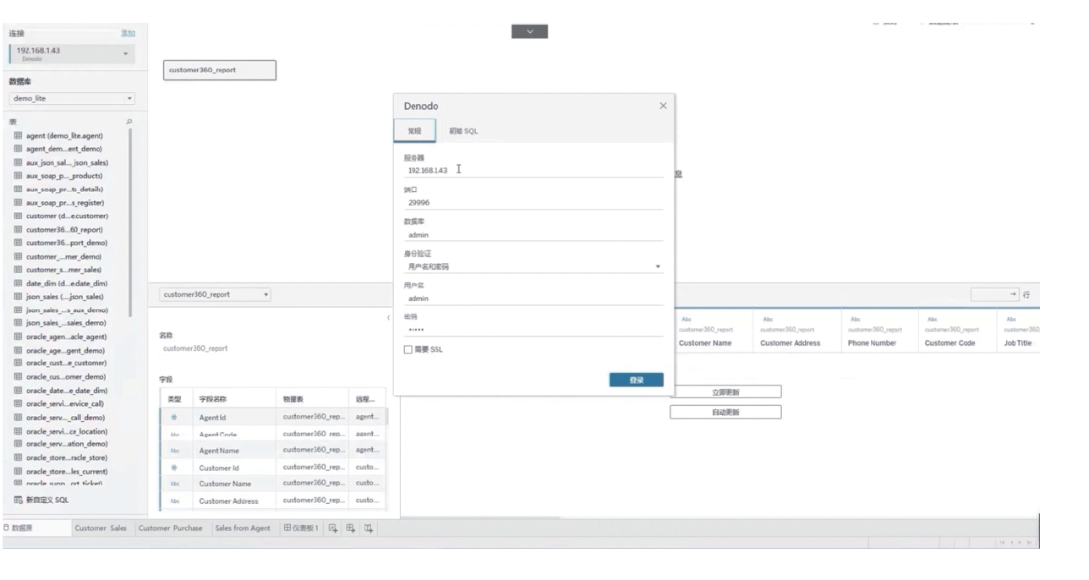Click the 登录 sign-in button
Image resolution: width=1089 pixels, height=580 pixels.
tap(636, 380)
